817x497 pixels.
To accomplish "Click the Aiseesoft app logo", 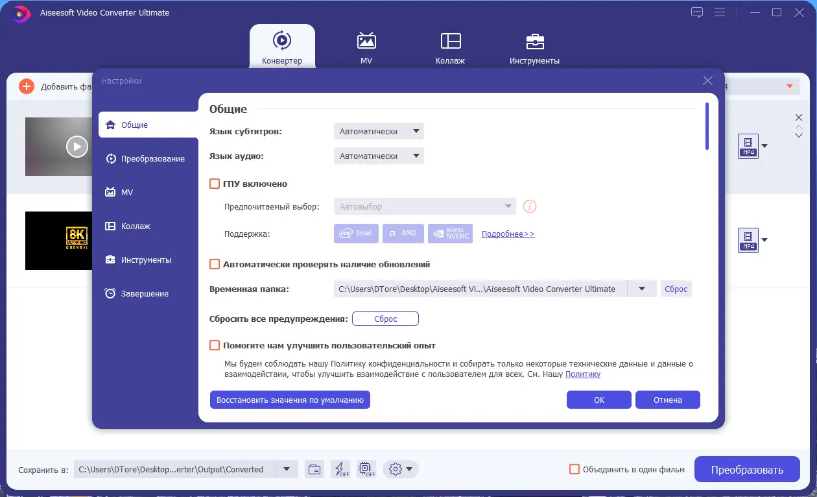I will click(21, 13).
